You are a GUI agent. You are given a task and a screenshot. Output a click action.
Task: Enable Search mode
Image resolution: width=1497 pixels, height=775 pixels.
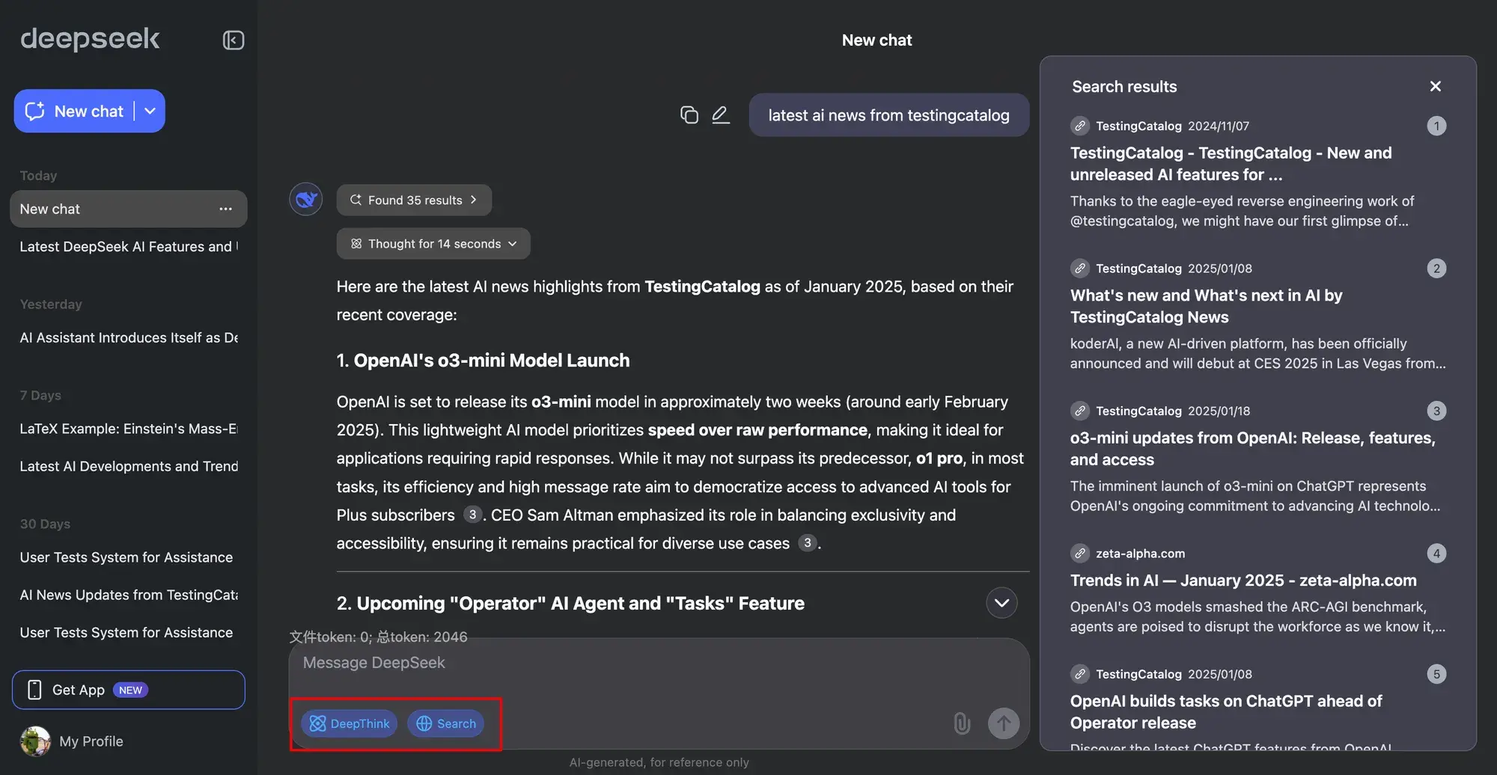[445, 723]
